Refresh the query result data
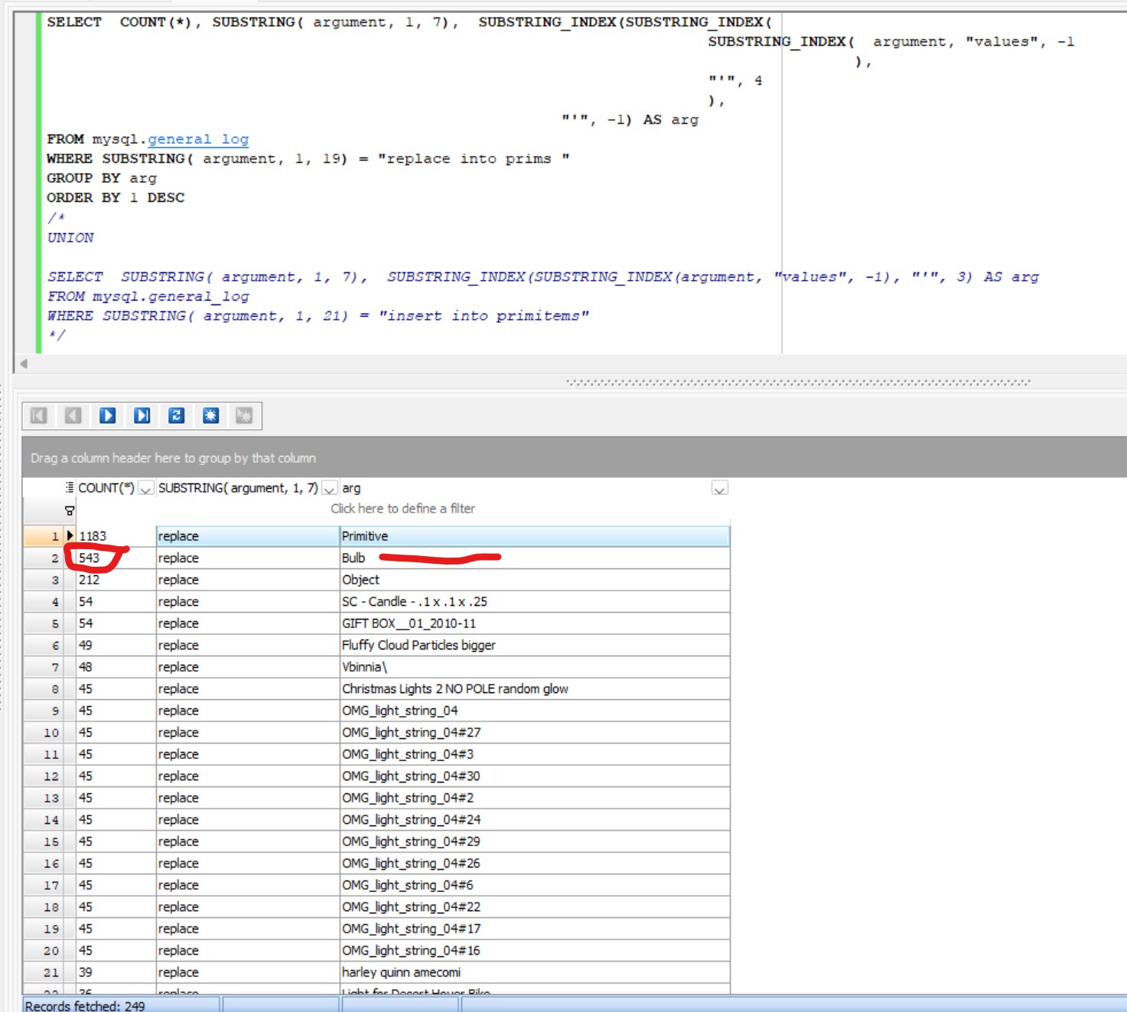The height and width of the screenshot is (1012, 1127). (177, 415)
